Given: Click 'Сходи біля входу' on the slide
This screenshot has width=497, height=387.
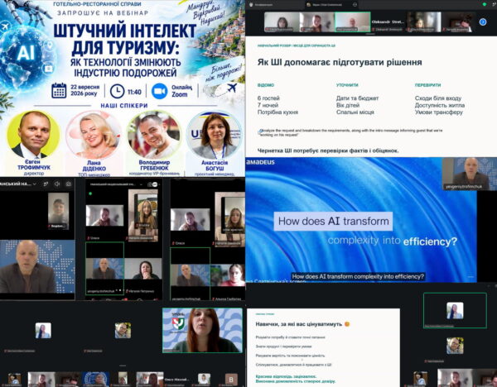Looking at the screenshot, I should pos(438,98).
